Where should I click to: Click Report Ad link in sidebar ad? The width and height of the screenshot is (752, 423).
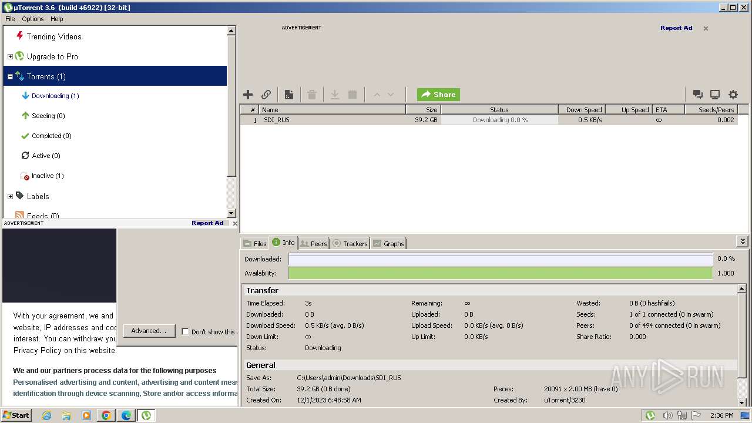[x=207, y=223]
